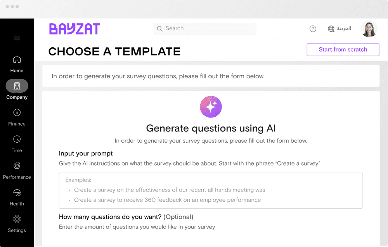The image size is (388, 247).
Task: Open Health umbrella icon section
Action: 17,192
